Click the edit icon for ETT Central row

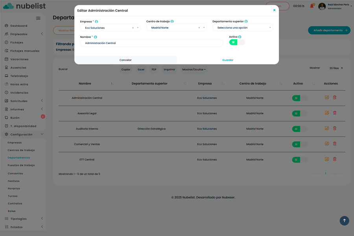tap(327, 159)
